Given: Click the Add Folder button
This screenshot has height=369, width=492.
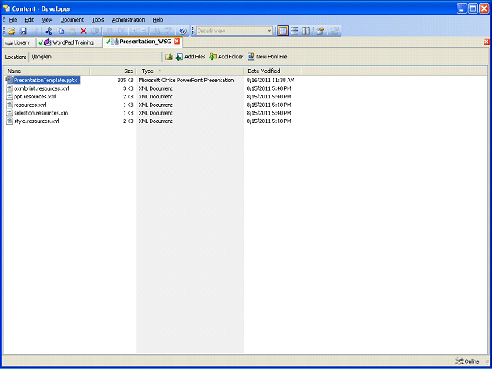Looking at the screenshot, I should 226,57.
